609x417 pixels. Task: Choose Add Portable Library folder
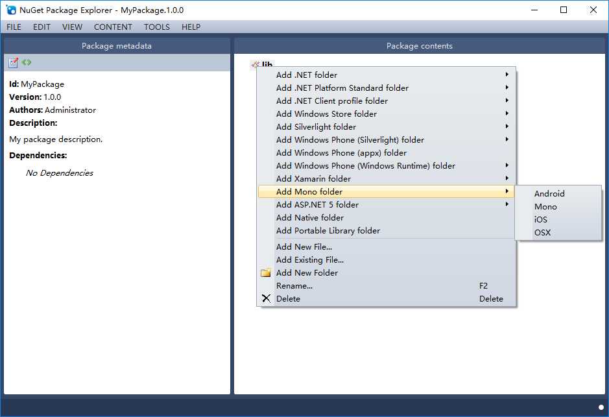pos(387,231)
